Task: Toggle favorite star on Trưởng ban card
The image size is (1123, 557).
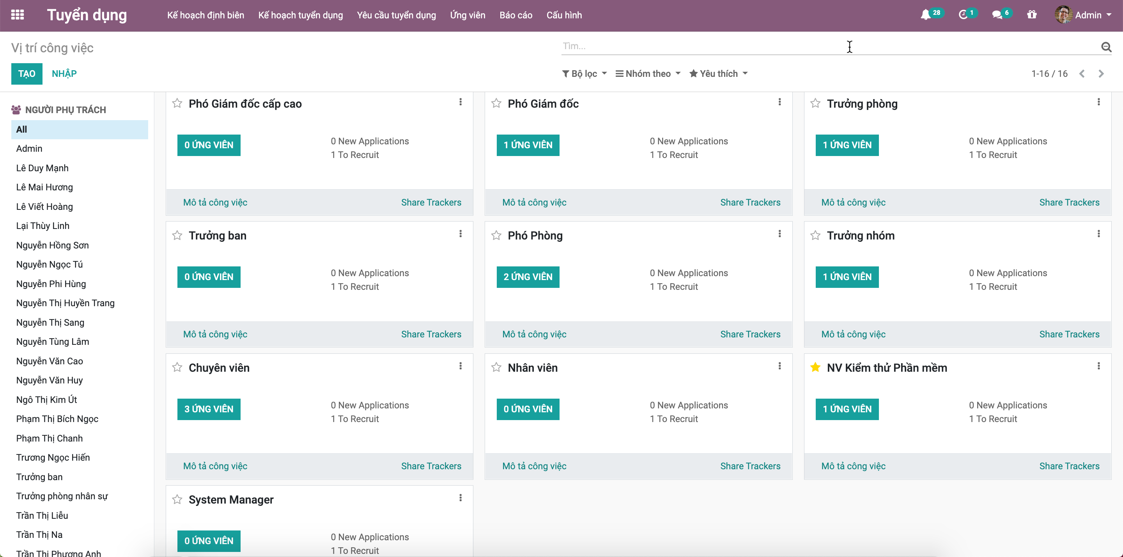Action: point(177,236)
